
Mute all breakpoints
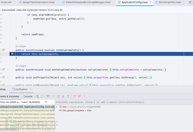(79, 96)
